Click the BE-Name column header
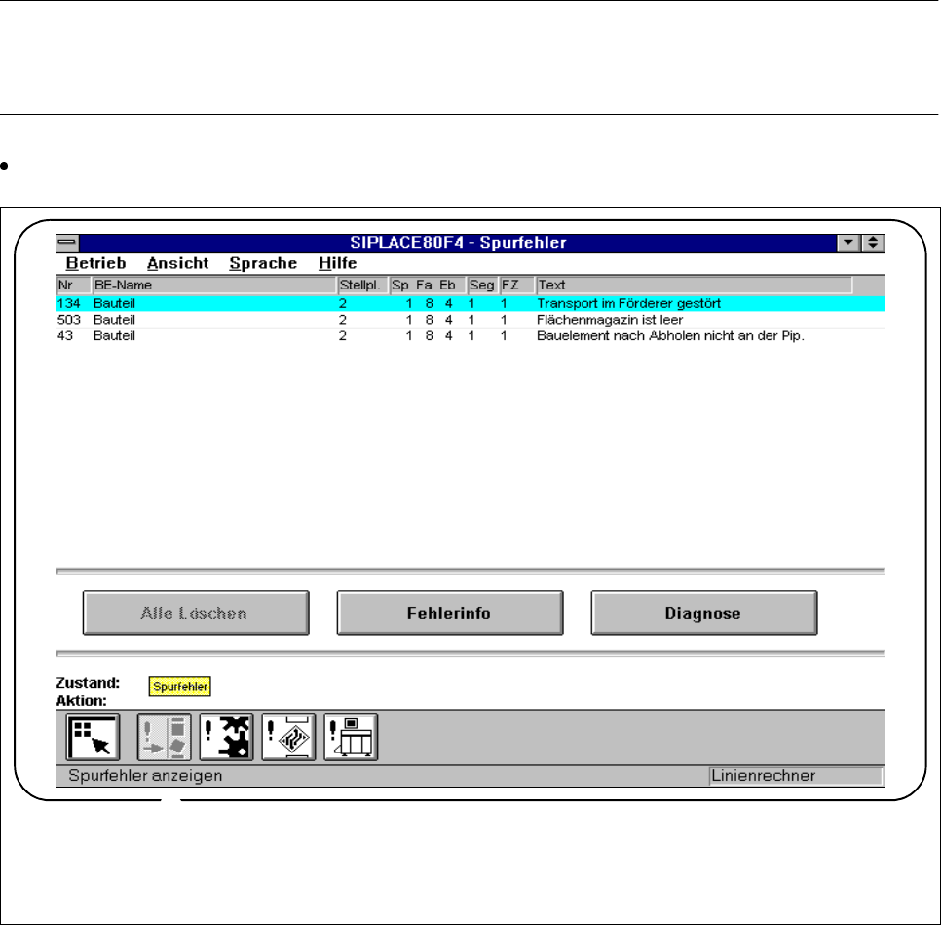 tap(214, 285)
